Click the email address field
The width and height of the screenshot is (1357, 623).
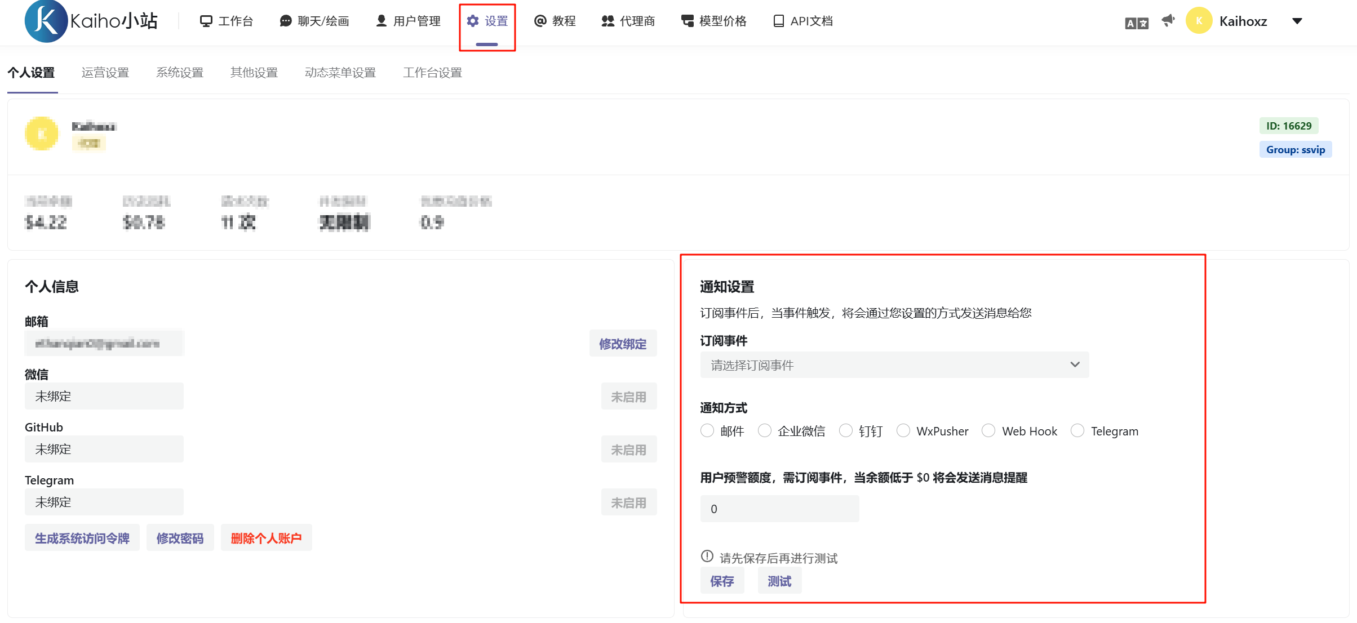click(x=104, y=343)
